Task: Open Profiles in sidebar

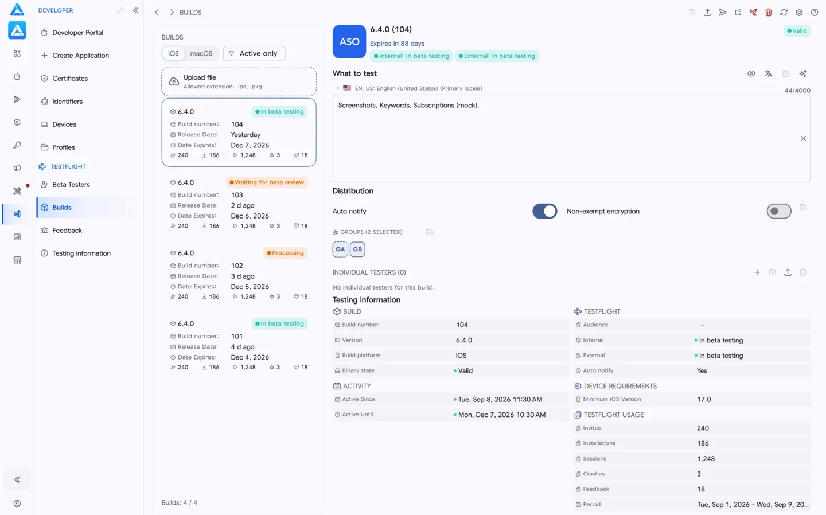Action: [88, 147]
